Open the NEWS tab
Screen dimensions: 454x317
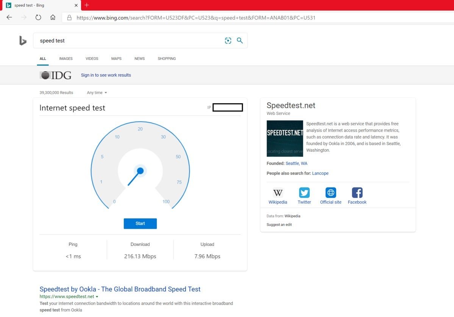tap(140, 58)
